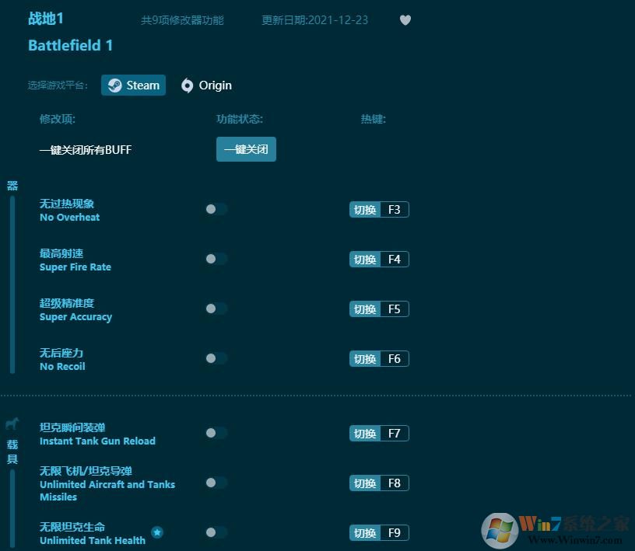Turn on the Super Accuracy toggle
635x551 pixels.
(216, 309)
